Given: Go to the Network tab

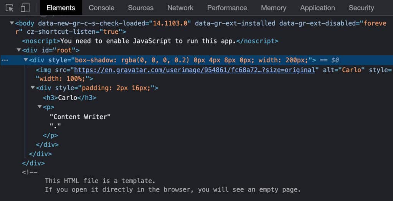Looking at the screenshot, I should pos(180,8).
